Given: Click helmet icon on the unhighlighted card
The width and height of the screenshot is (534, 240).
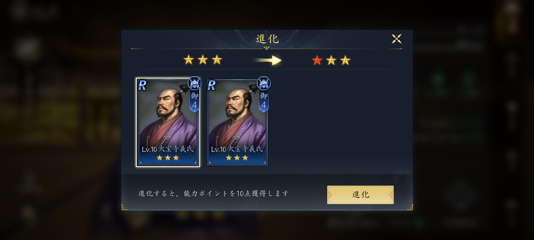Looking at the screenshot, I should [264, 83].
